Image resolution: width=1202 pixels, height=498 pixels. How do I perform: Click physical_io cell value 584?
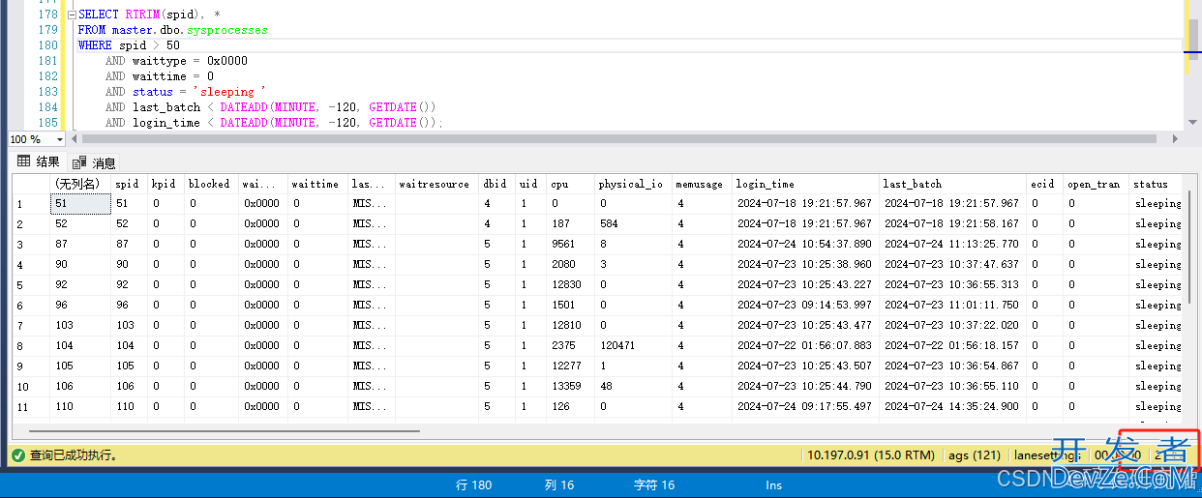[x=633, y=223]
